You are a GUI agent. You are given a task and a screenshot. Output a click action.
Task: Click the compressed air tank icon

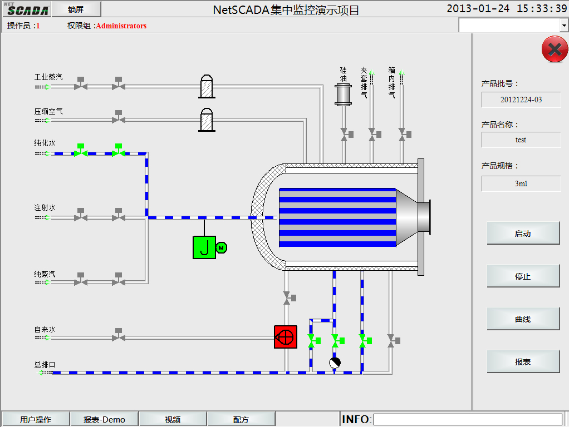point(207,120)
